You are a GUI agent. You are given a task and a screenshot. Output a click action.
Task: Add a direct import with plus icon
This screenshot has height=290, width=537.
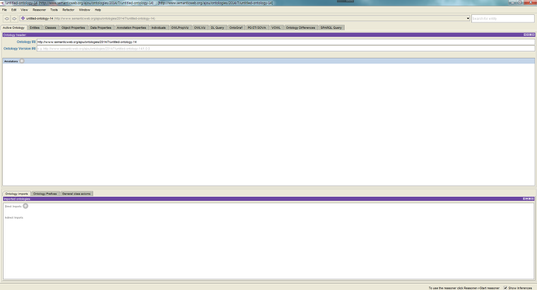pyautogui.click(x=25, y=206)
